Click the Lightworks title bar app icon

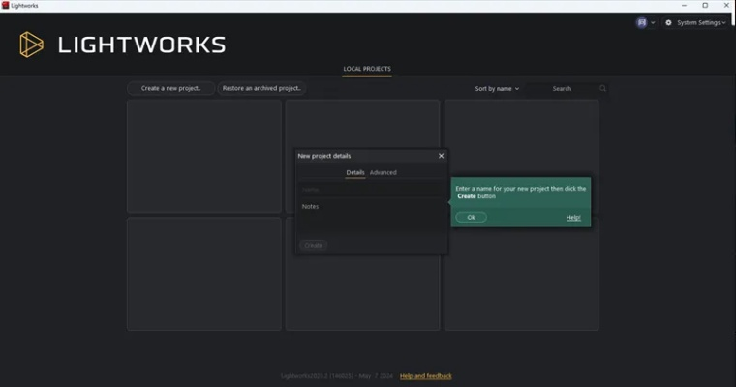[x=5, y=5]
